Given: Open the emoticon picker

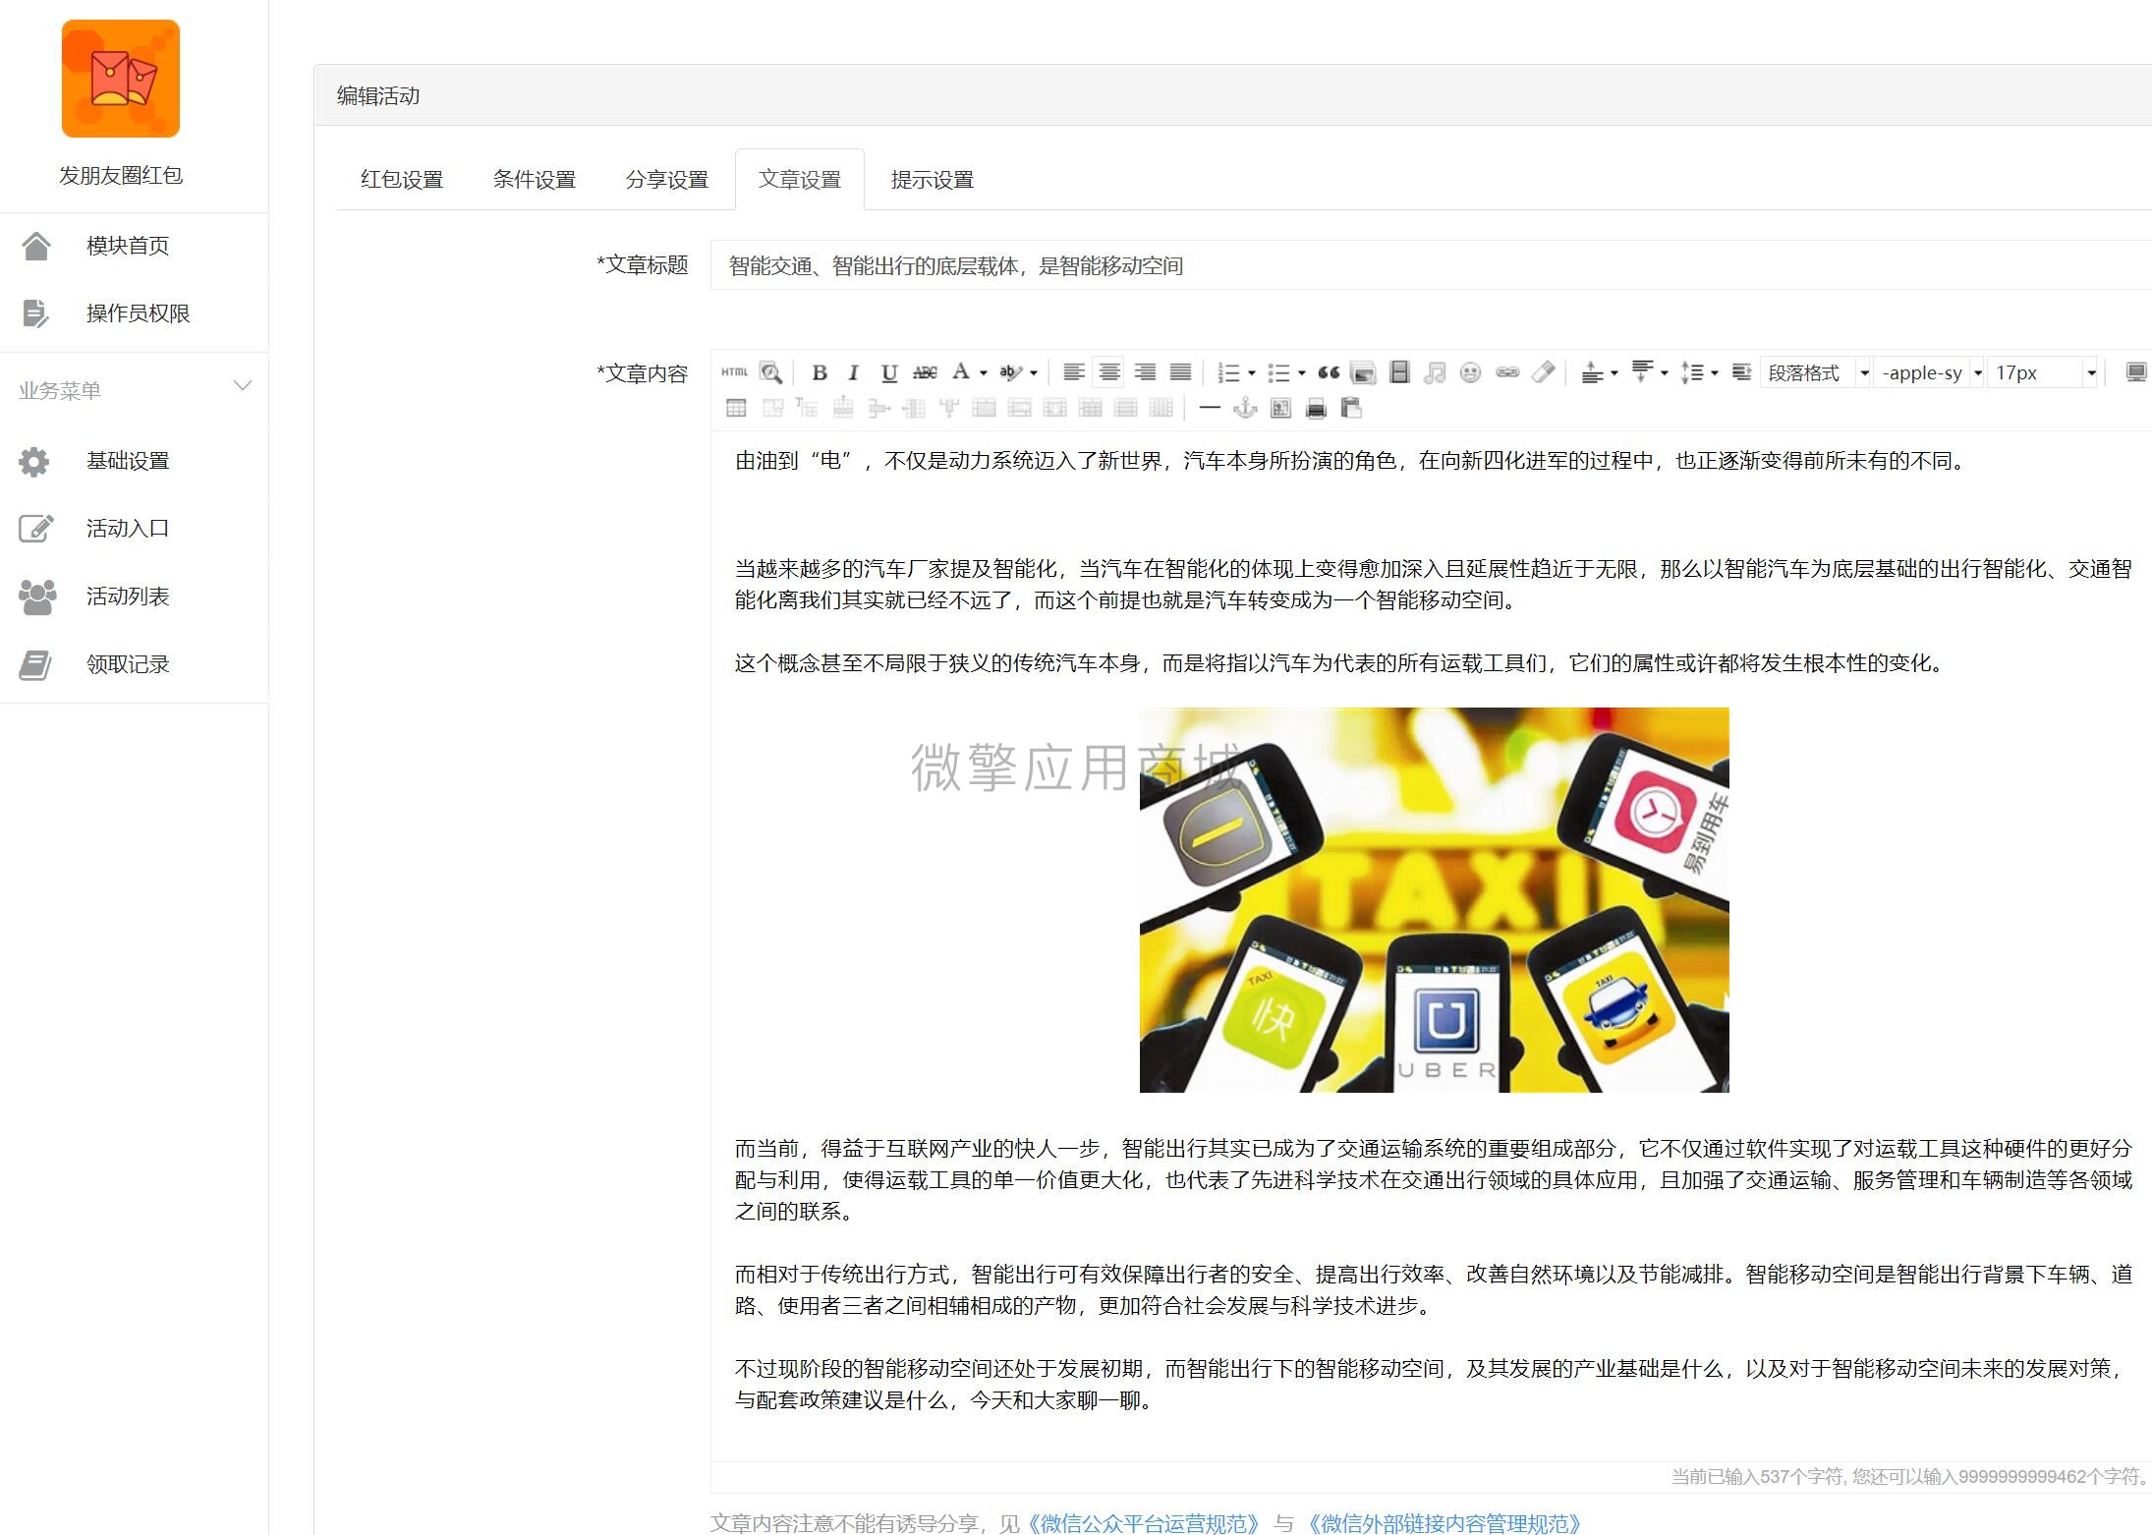Looking at the screenshot, I should click(x=1470, y=372).
